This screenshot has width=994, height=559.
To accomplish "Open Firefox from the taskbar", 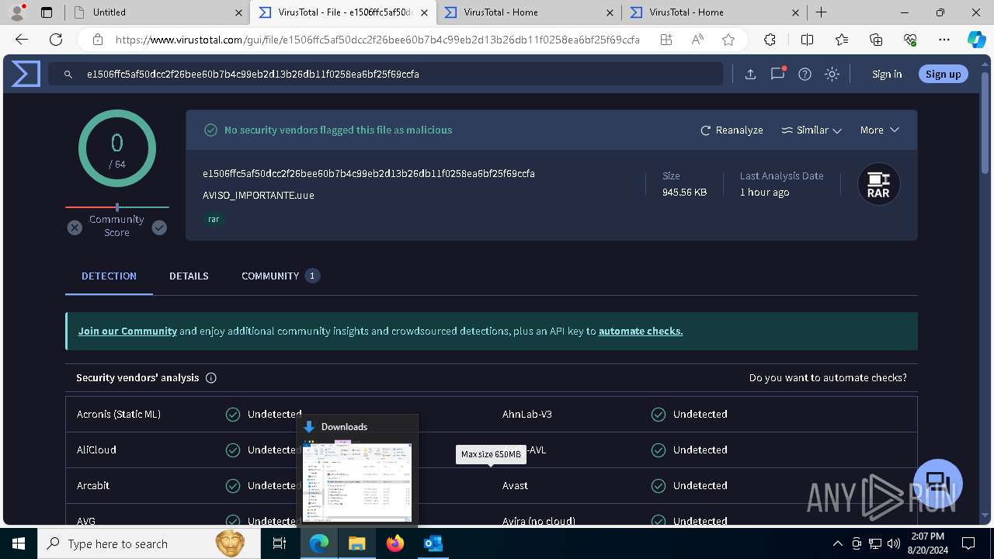I will click(395, 543).
